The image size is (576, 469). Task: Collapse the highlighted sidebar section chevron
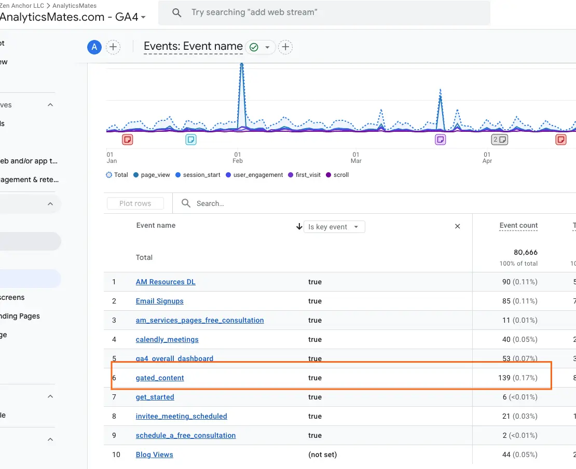pos(50,204)
